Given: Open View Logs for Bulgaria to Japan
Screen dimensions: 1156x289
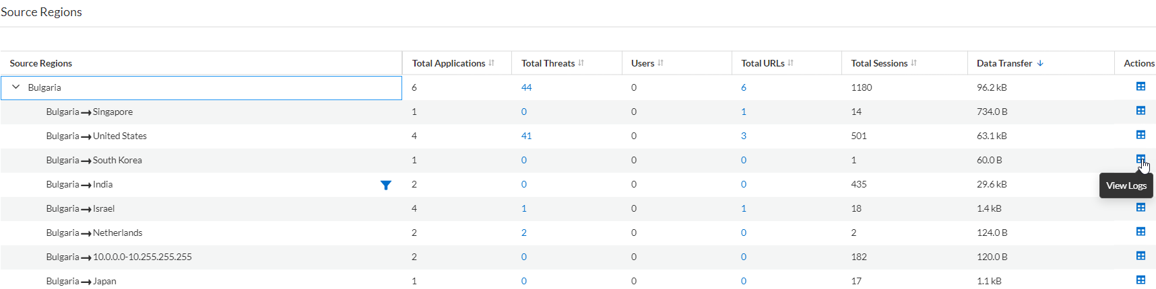Looking at the screenshot, I should click(x=1141, y=280).
